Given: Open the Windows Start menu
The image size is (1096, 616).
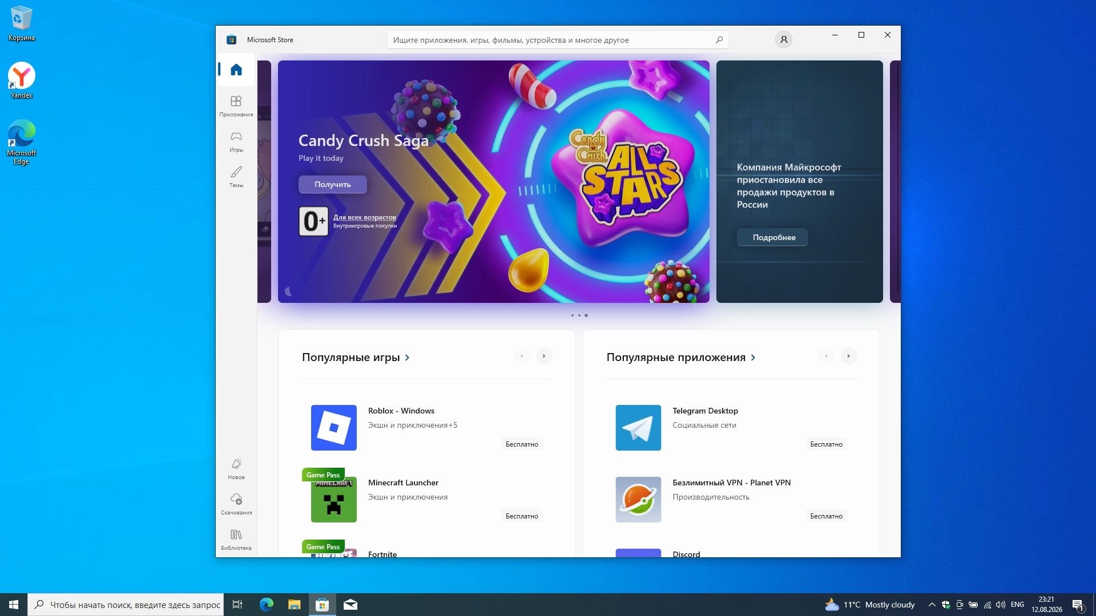Looking at the screenshot, I should 14,605.
